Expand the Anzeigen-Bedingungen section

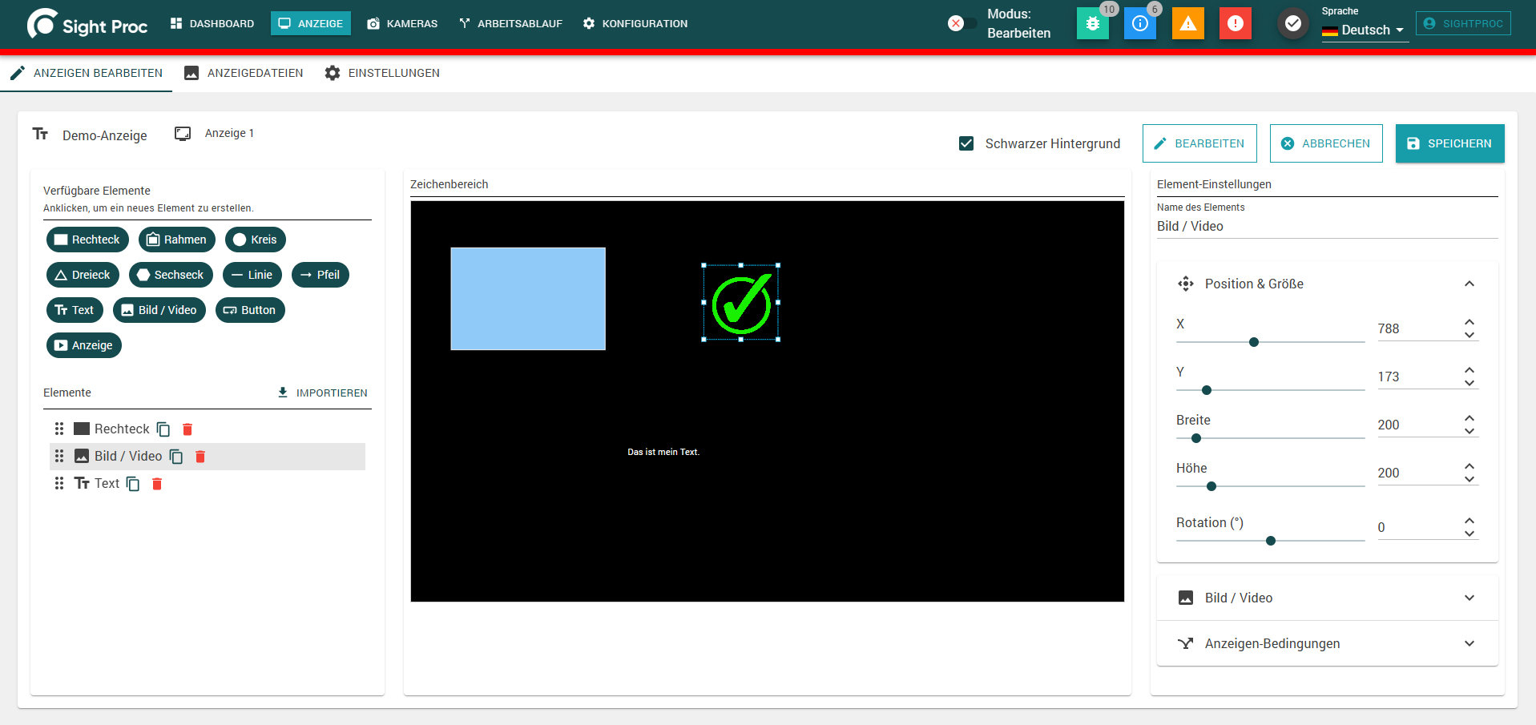[1328, 643]
